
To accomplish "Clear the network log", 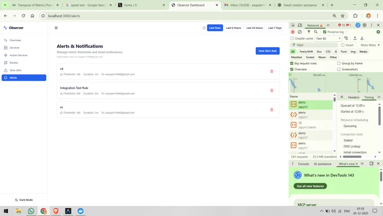I will pyautogui.click(x=300, y=32).
